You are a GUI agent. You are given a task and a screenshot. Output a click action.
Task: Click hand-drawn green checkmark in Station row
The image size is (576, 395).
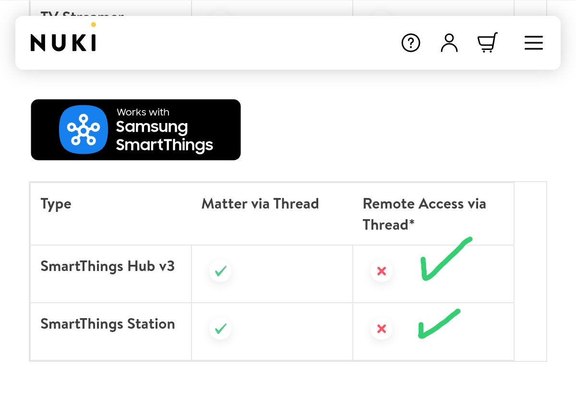click(x=436, y=323)
